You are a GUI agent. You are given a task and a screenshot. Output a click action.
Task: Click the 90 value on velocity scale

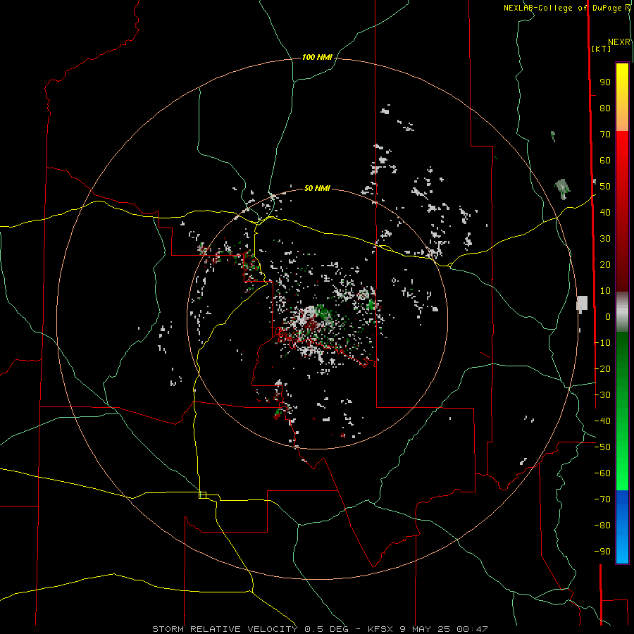pyautogui.click(x=605, y=82)
